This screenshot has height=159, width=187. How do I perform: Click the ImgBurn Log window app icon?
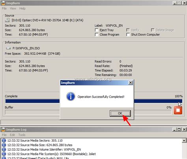point(3,129)
